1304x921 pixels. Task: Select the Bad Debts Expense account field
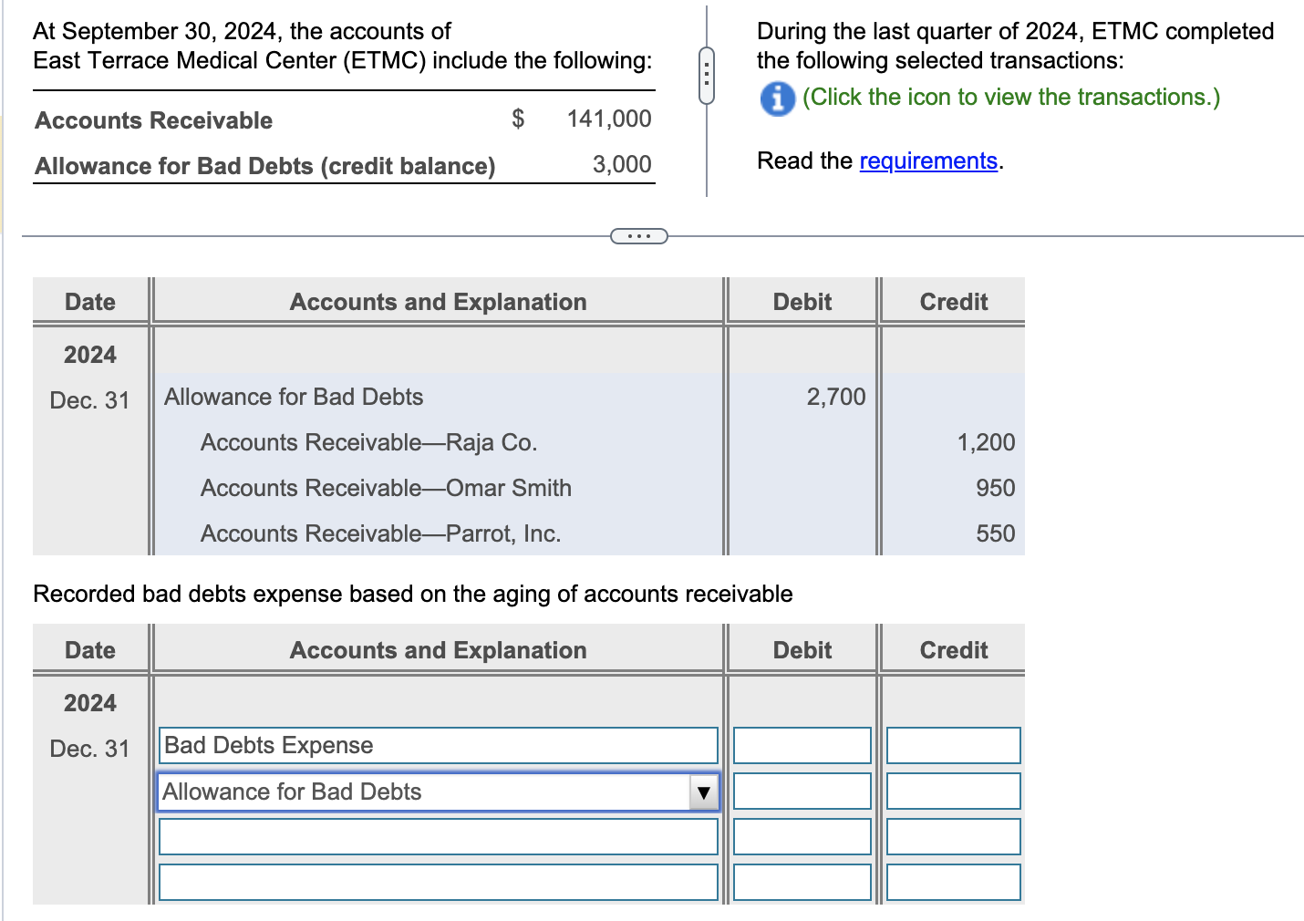point(439,745)
